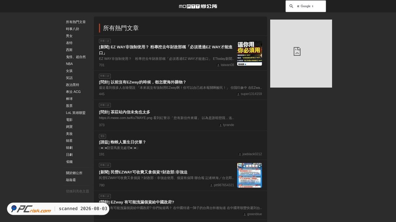Click the thumbnail with 逼你用 你必須用

pos(249,53)
